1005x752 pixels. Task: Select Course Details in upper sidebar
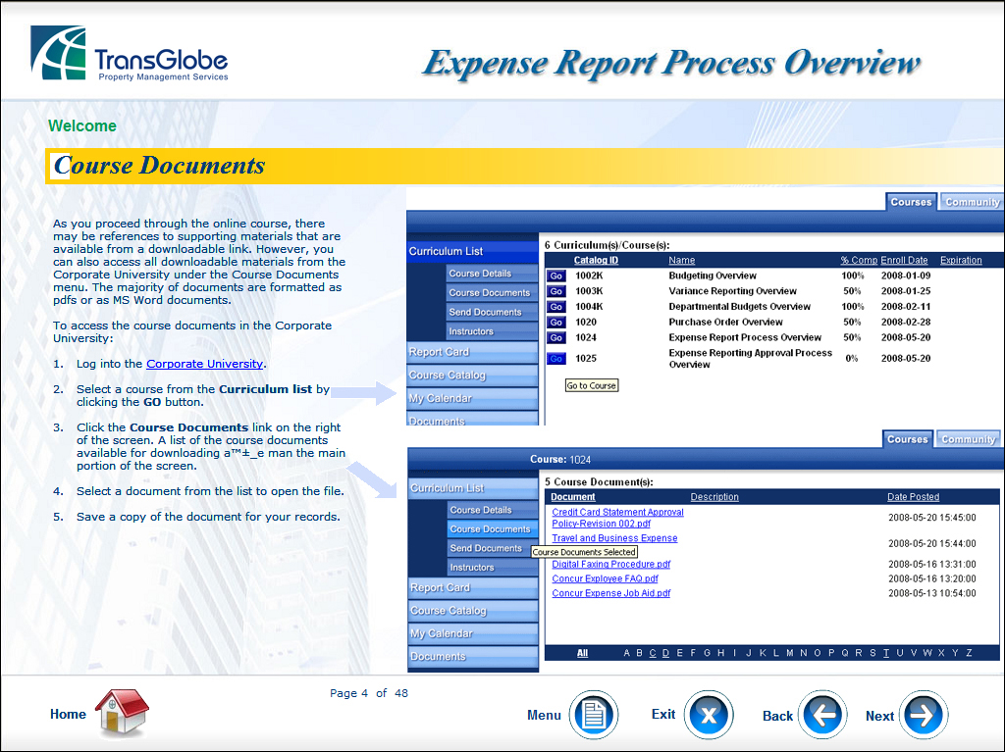pyautogui.click(x=493, y=274)
